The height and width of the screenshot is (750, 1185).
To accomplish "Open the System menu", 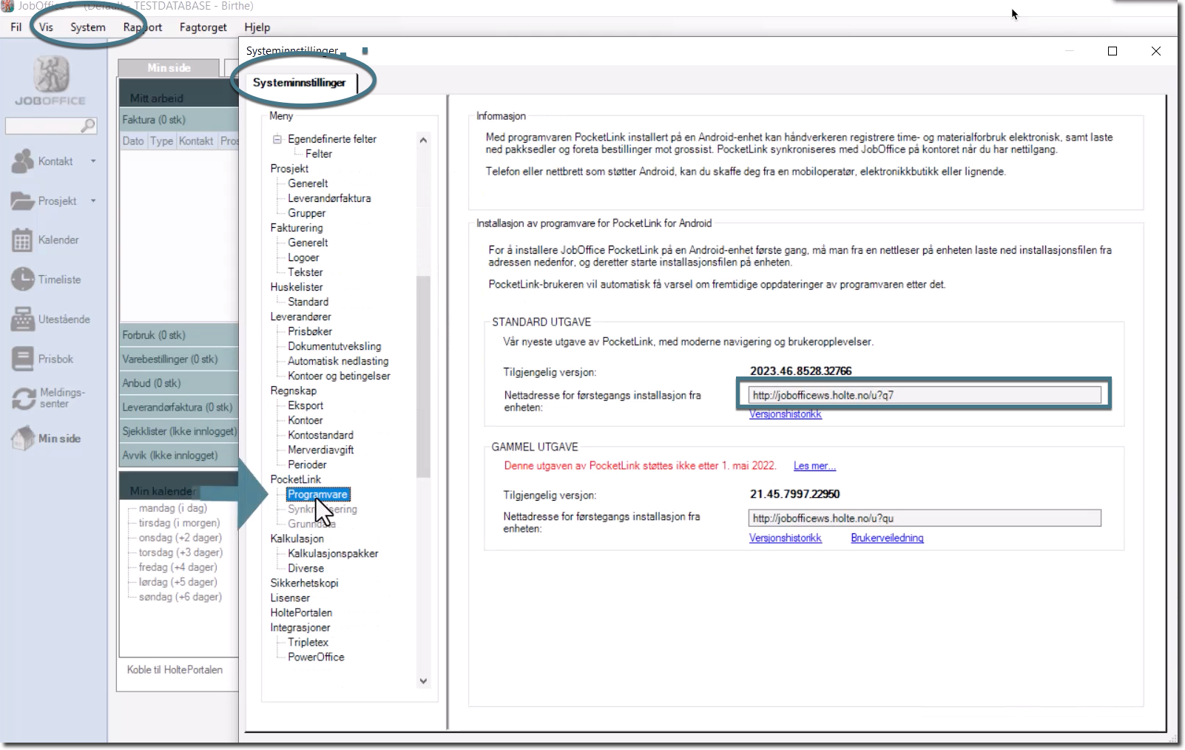I will pyautogui.click(x=88, y=27).
